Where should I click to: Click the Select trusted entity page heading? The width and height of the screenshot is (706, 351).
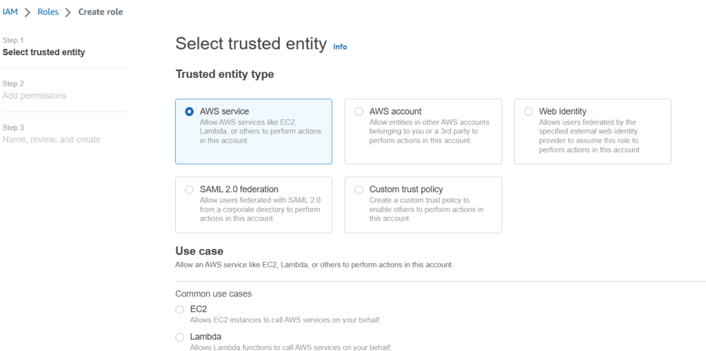(x=251, y=44)
